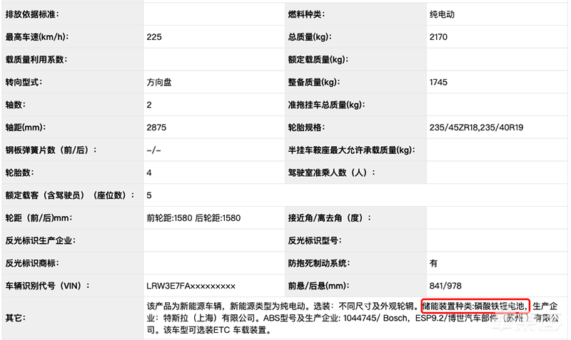
Task: Select the label 额定载客（含驾驶员）（座位数）:
Action: point(69,195)
